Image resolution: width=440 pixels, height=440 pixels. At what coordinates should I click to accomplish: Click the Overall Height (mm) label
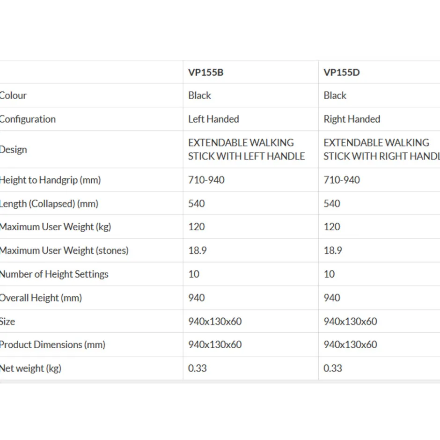[x=41, y=298]
